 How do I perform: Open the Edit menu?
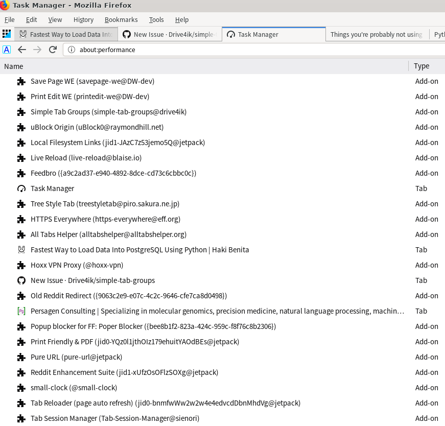31,19
